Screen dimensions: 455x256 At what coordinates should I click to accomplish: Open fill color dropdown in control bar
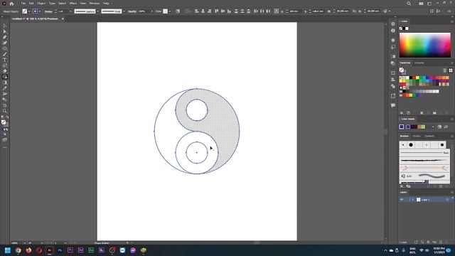coord(29,11)
